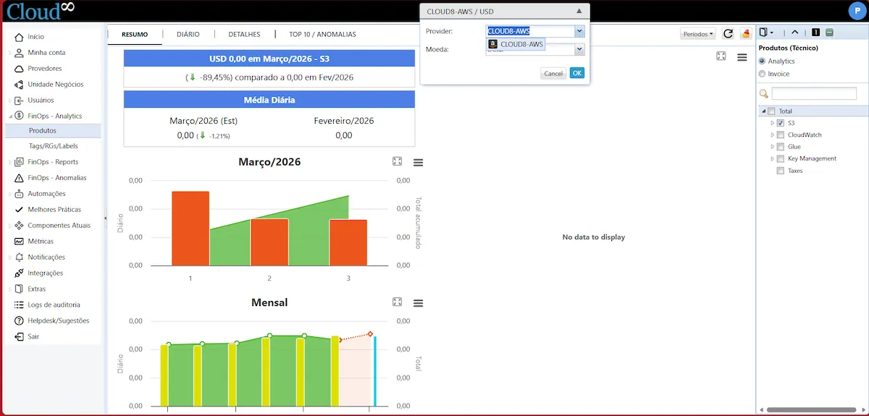869x416 pixels.
Task: Click the Provedores cloud icon
Action: tap(19, 69)
